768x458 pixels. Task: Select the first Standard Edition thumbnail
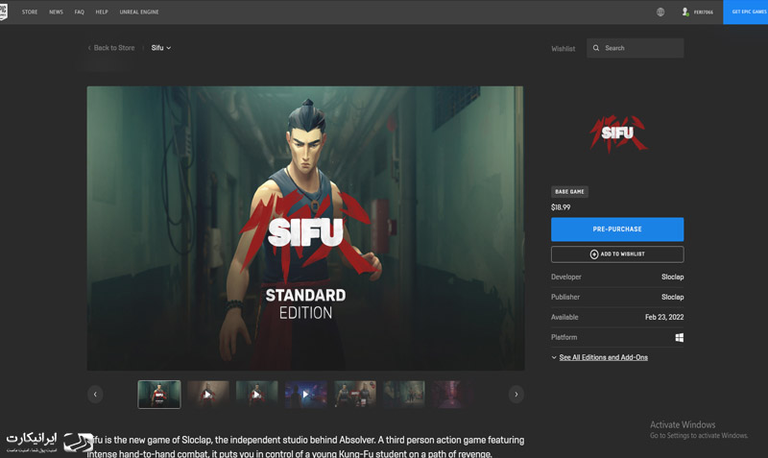coord(159,395)
